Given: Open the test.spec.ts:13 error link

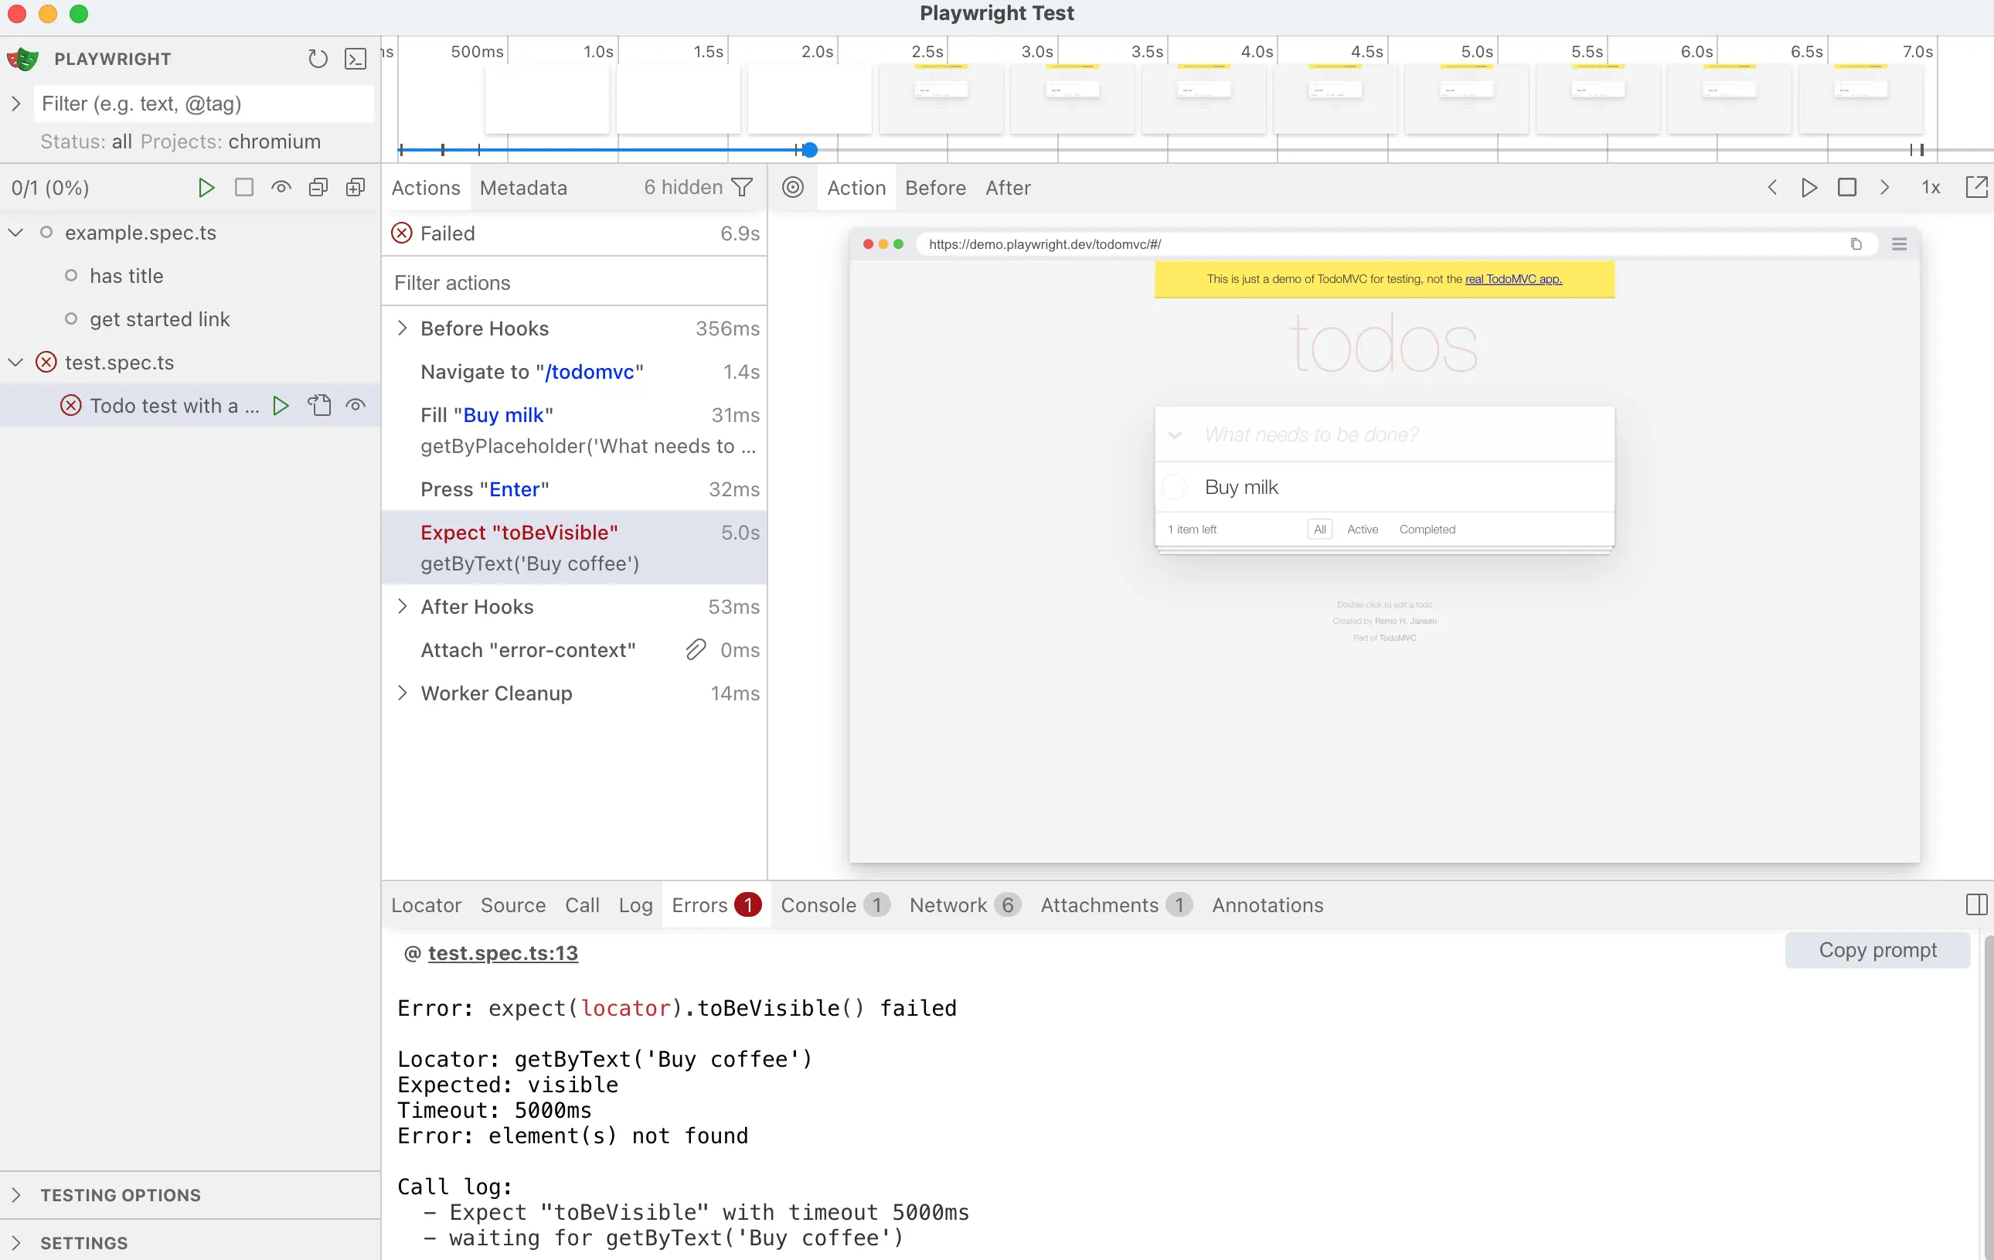Looking at the screenshot, I should [502, 952].
